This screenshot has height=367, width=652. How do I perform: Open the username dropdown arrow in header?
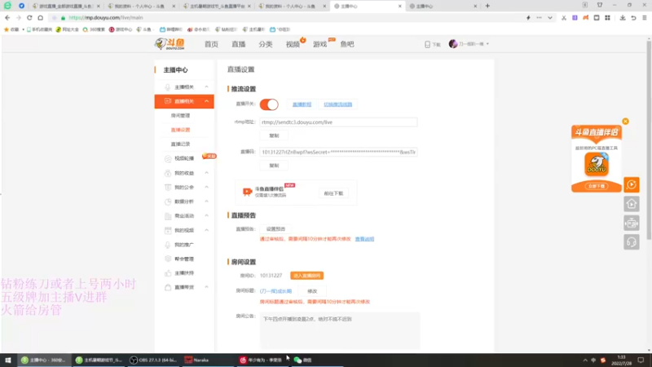[x=487, y=44]
